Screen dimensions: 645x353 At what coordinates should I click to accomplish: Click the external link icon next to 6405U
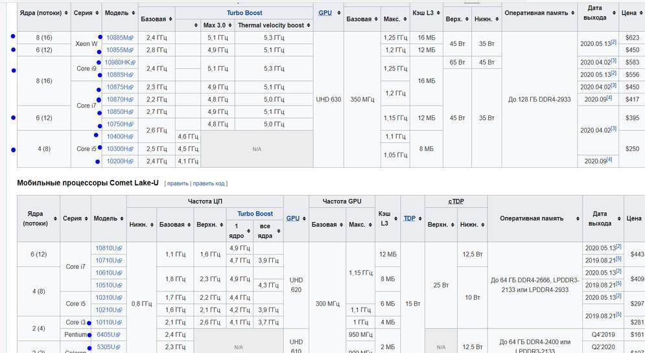click(x=119, y=335)
